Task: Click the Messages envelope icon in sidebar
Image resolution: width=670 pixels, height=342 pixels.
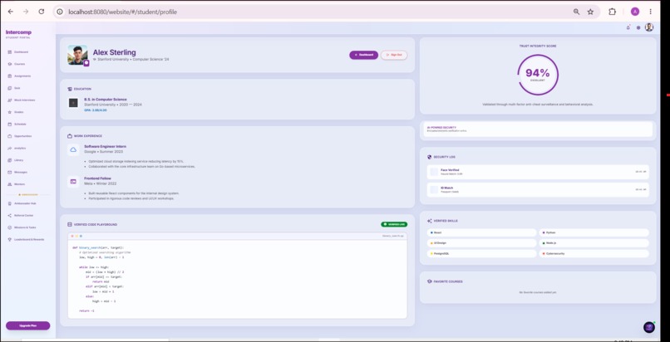Action: point(9,173)
